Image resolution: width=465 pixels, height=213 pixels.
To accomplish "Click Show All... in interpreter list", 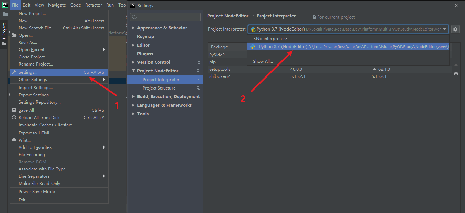I will click(263, 61).
